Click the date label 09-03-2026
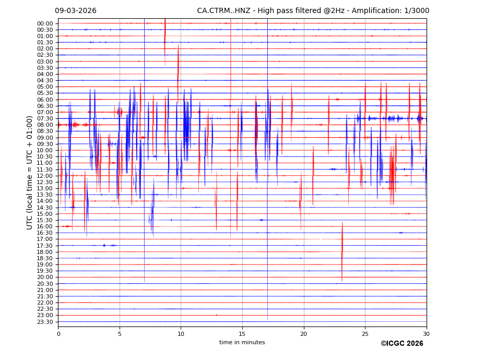This screenshot has height=363, width=484. click(76, 11)
